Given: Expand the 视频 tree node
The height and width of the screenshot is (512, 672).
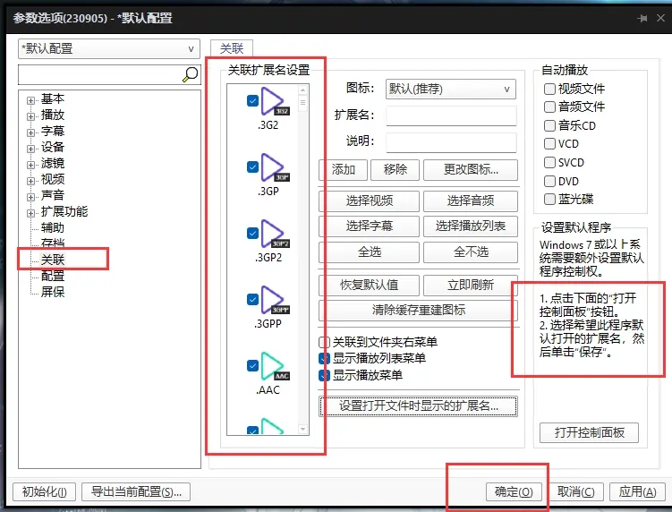Looking at the screenshot, I should tap(30, 181).
